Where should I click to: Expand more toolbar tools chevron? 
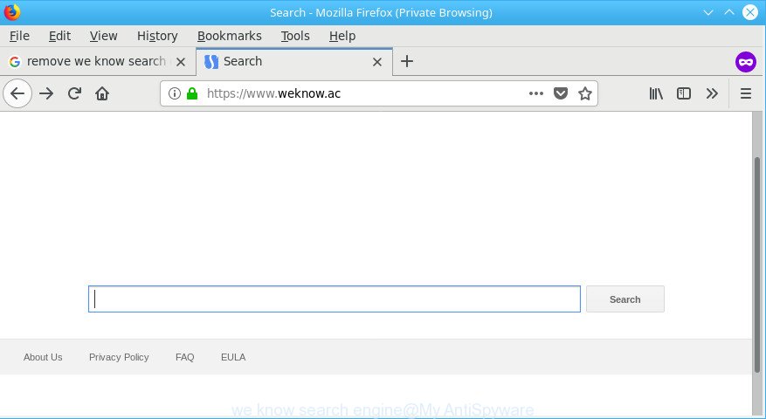[x=712, y=93]
